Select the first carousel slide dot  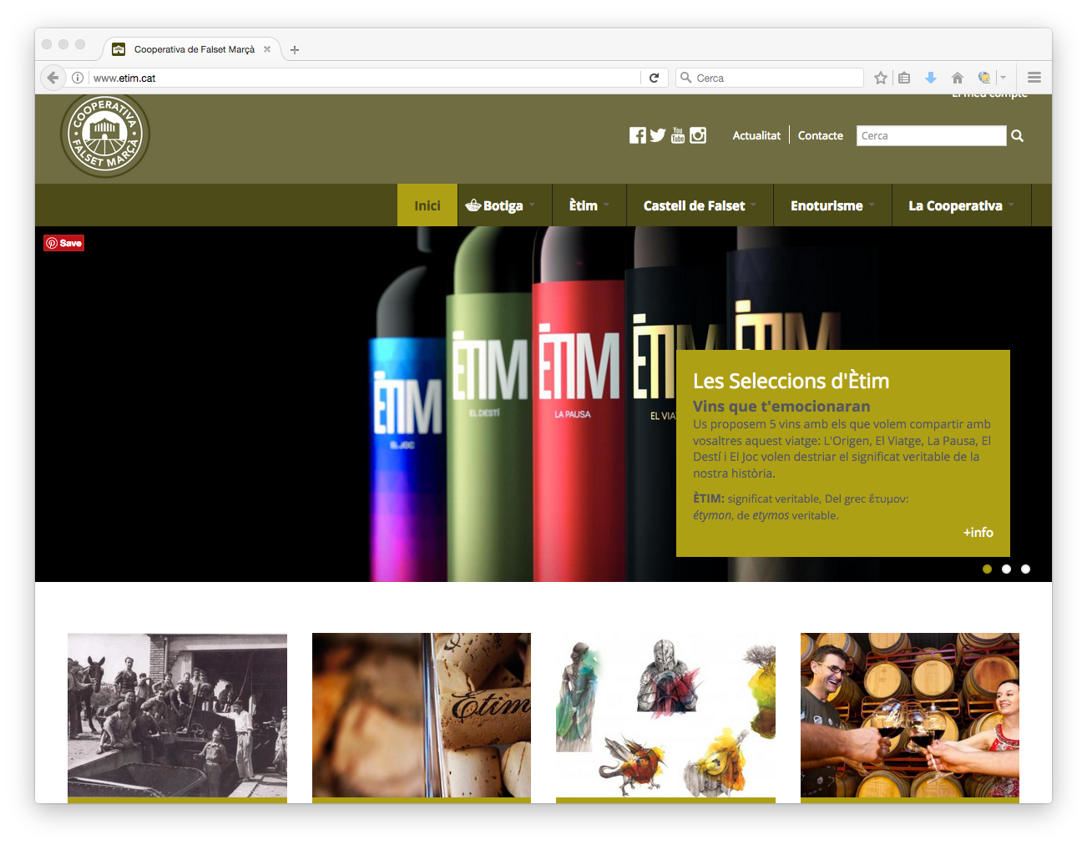[x=987, y=569]
